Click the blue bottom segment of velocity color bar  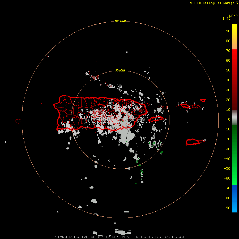(234, 199)
